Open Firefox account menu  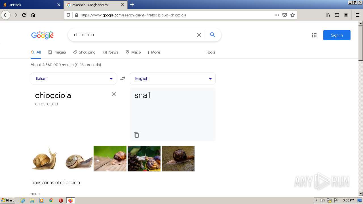pos(346,15)
